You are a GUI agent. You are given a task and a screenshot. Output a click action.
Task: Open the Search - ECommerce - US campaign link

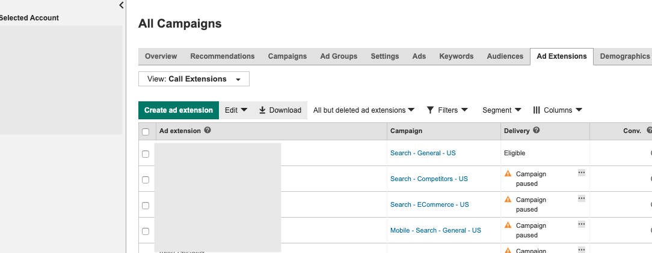click(x=429, y=204)
